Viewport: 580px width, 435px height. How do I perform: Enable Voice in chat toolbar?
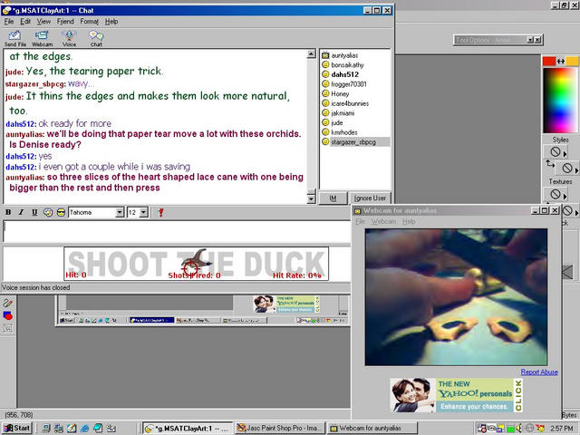[69, 38]
